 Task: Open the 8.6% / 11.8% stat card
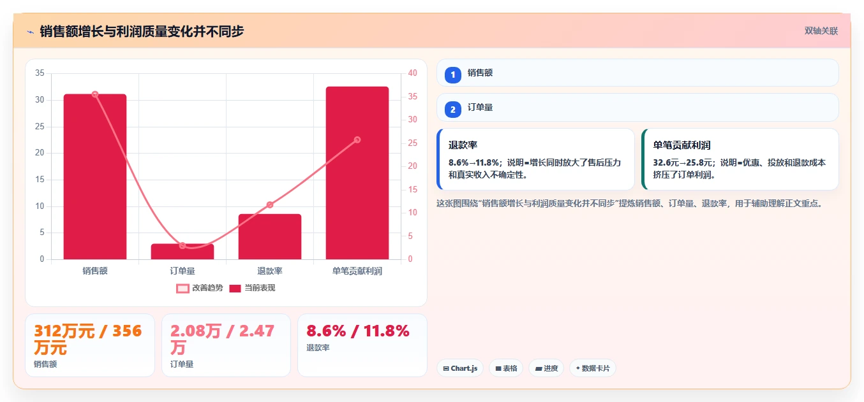[x=362, y=345]
